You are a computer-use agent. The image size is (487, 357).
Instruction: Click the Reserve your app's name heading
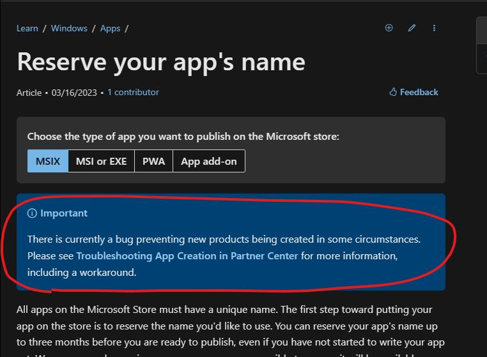161,62
